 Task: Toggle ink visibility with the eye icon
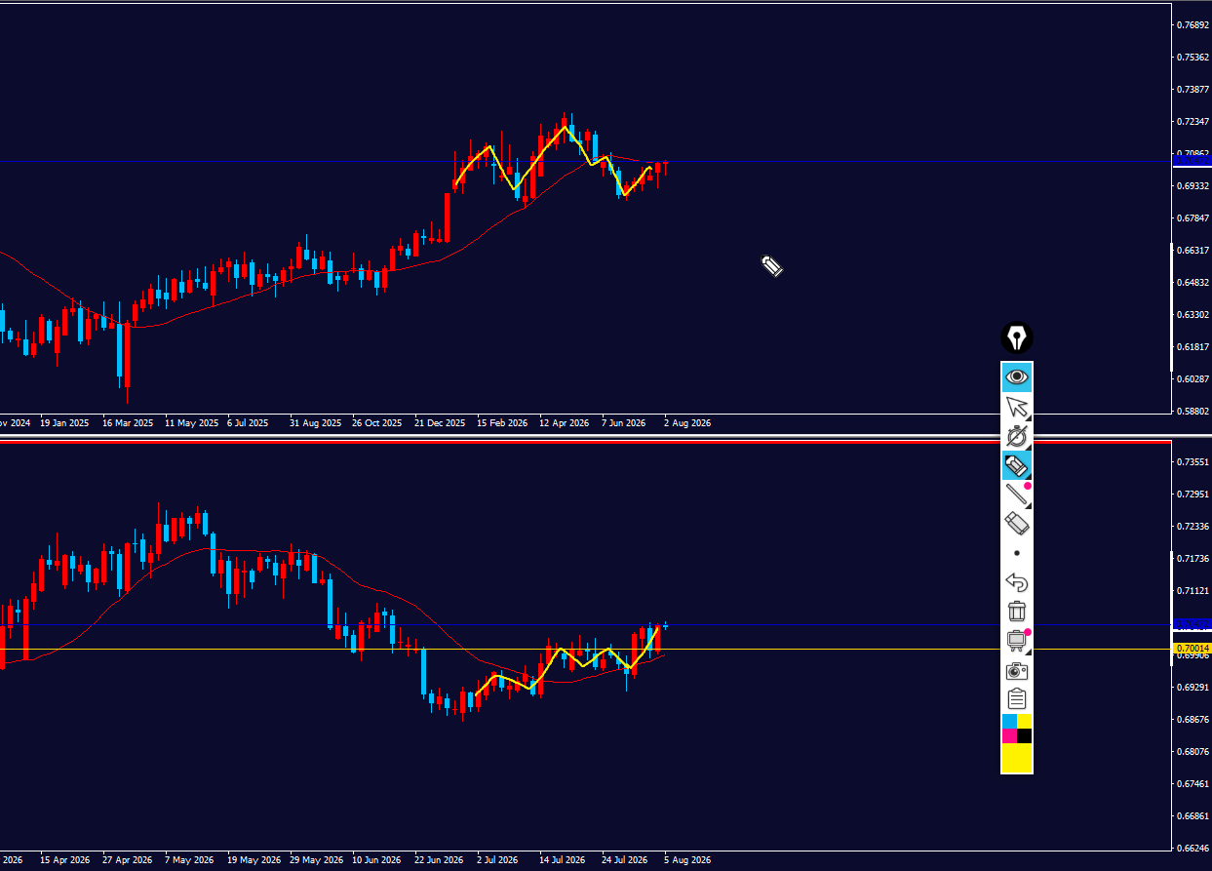[1017, 376]
